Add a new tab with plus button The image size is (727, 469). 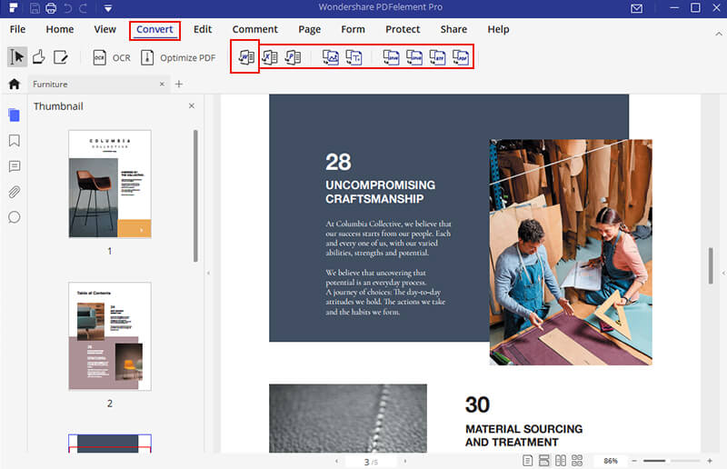click(179, 84)
